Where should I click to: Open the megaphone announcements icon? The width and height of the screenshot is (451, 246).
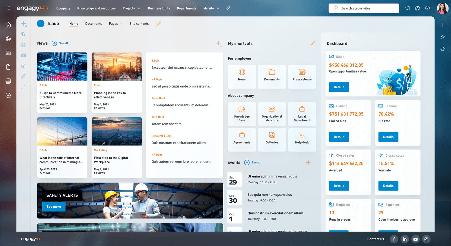pos(407,8)
